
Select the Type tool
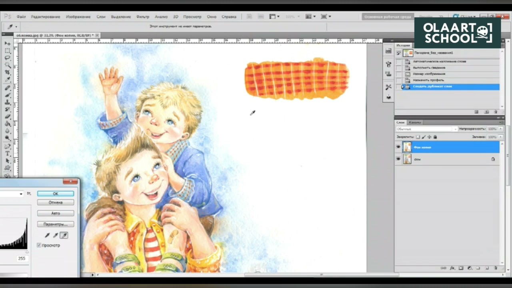click(x=8, y=153)
